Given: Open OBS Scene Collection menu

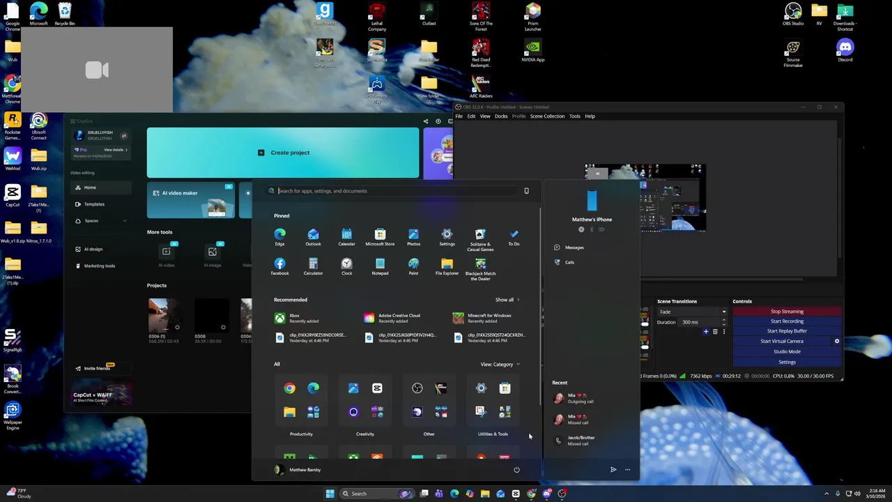Looking at the screenshot, I should pos(547,116).
